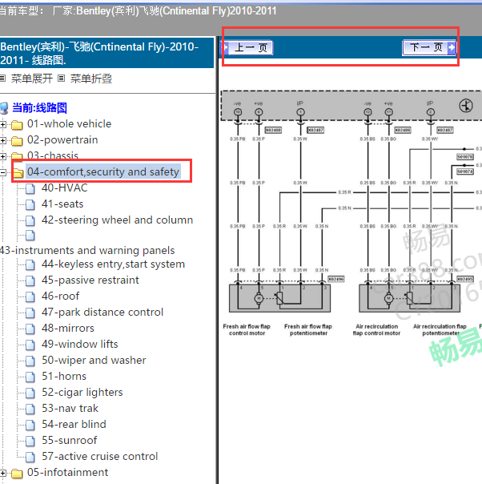Click the computer icon beside 当前:线路图

[4, 108]
